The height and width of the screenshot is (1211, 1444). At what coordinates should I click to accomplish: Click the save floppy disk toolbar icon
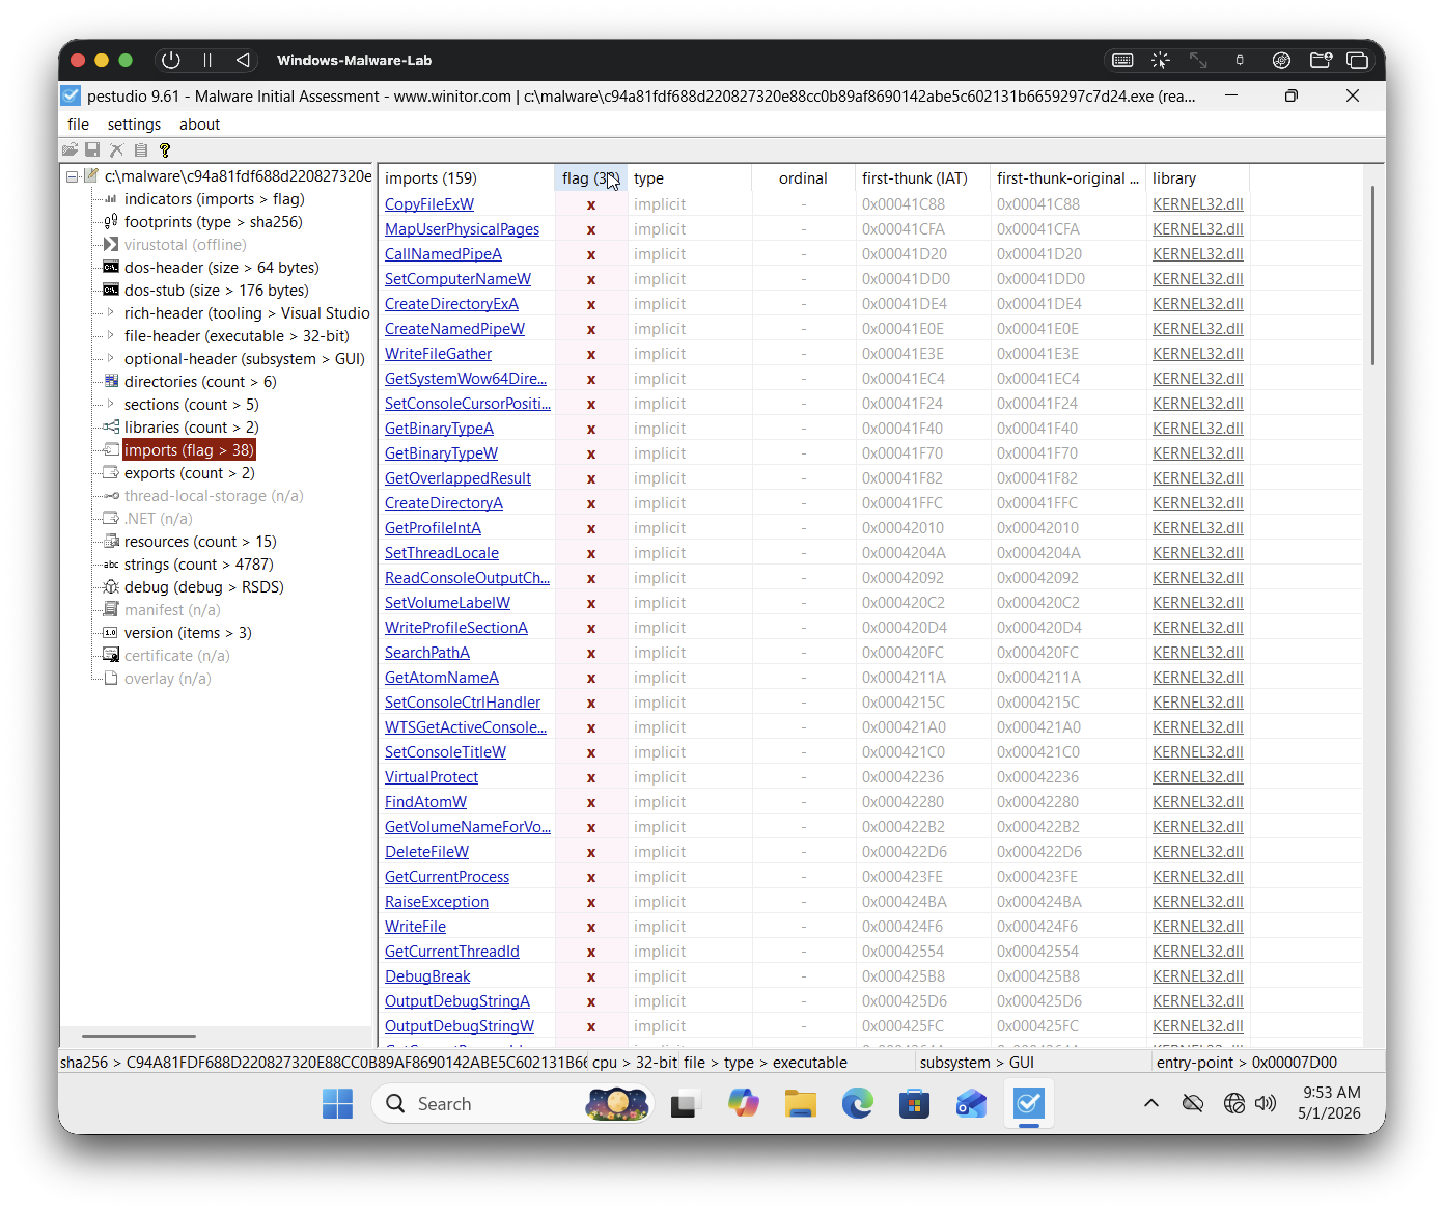coord(93,150)
